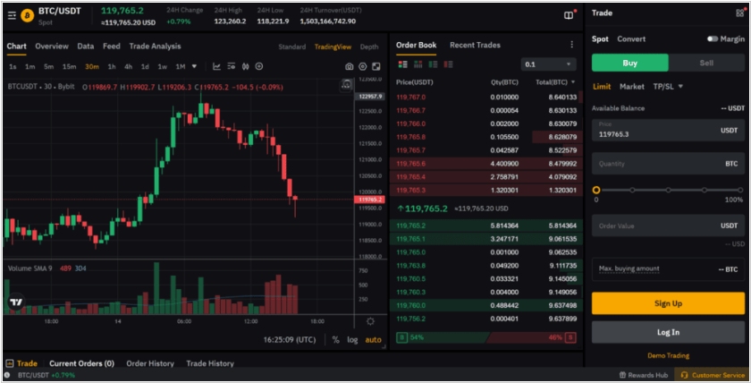Open Order Book three-dot options menu
Image resolution: width=751 pixels, height=383 pixels.
[x=572, y=45]
